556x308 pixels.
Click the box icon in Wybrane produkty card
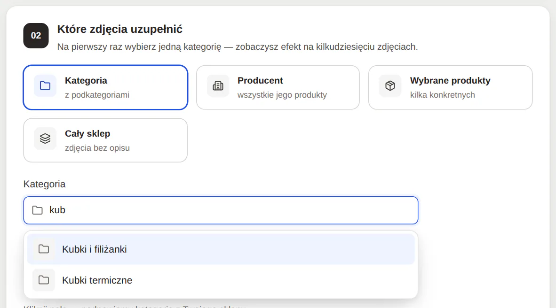click(x=390, y=85)
